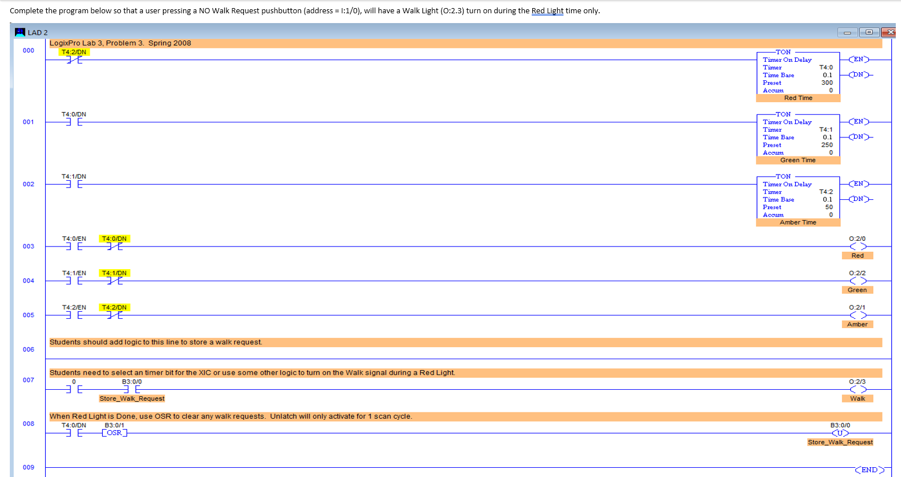Select the Amber output coil O:2/1
Screen dimensions: 901x477
pos(858,315)
